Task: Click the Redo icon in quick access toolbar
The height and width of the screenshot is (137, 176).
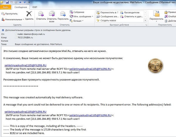Action: [x=16, y=2]
